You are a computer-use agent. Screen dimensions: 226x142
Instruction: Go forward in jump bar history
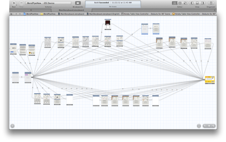(20, 14)
